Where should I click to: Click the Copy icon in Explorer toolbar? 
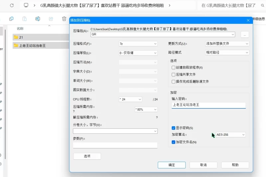click(x=11, y=19)
